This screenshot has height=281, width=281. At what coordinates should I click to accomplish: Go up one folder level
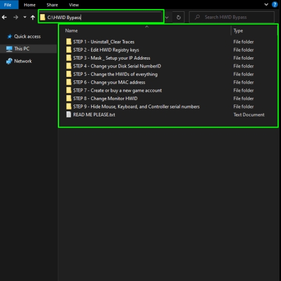pyautogui.click(x=33, y=17)
